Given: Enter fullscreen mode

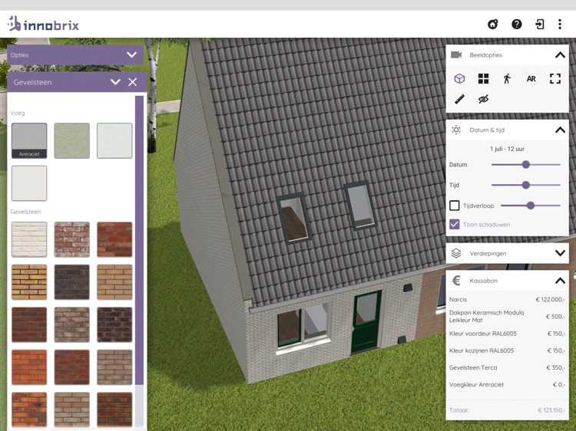Looking at the screenshot, I should tap(555, 78).
